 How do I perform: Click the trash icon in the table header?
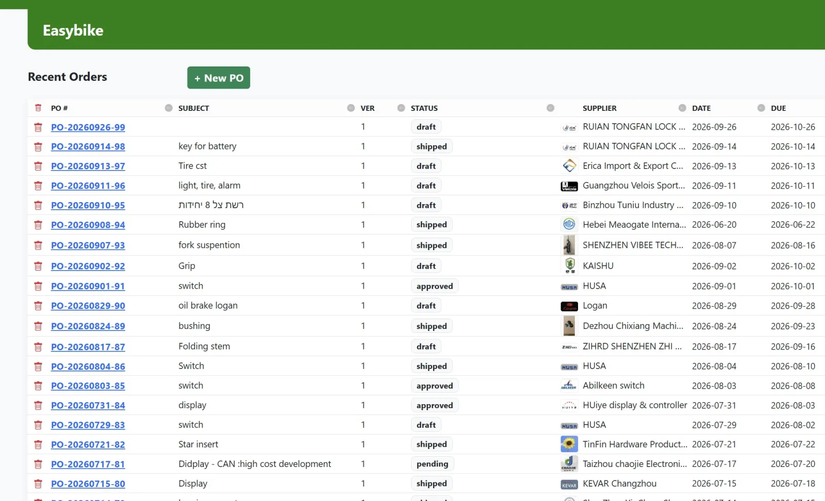pos(38,108)
